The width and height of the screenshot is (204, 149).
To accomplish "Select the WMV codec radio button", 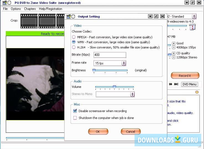I will pos(74,42).
